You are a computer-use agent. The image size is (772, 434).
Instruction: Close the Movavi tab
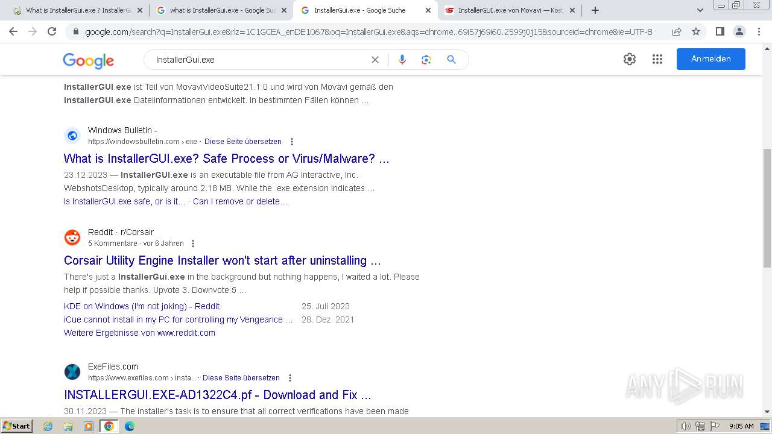572,10
